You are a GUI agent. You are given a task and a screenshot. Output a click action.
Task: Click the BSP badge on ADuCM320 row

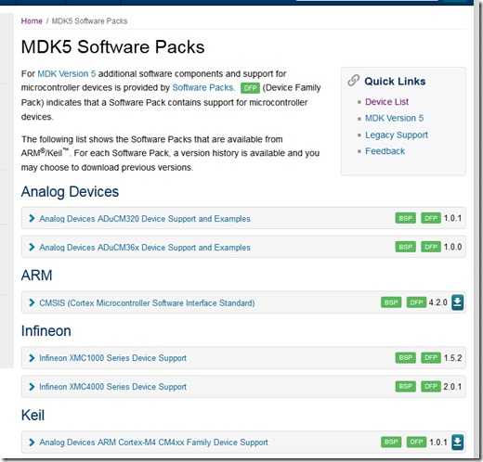pyautogui.click(x=405, y=218)
